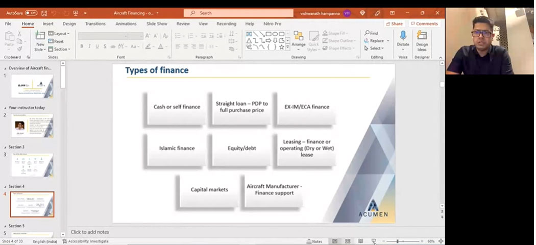Toggle the Notes pane in status bar

click(314, 241)
